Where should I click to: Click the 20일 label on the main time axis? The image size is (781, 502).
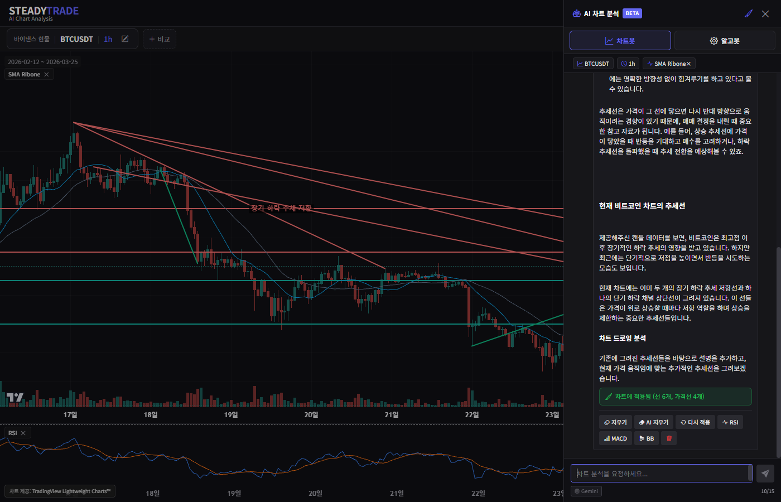point(311,414)
